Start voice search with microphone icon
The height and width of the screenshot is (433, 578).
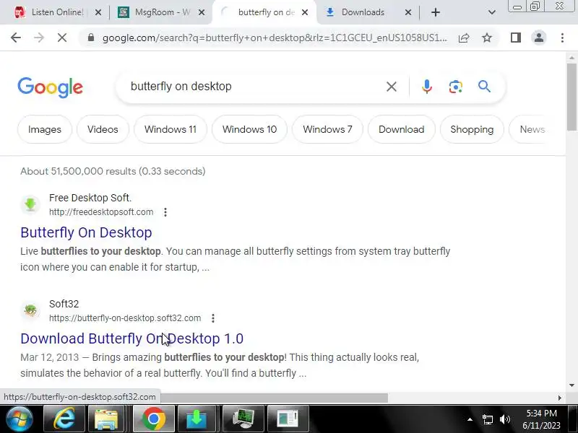pos(427,87)
